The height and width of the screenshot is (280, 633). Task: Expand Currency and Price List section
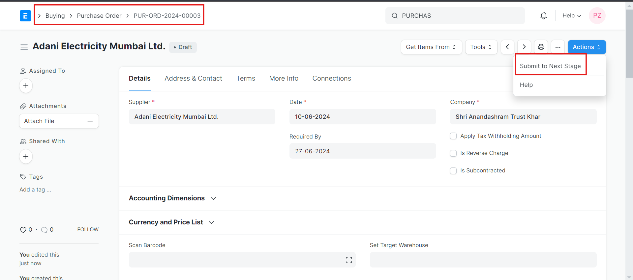pyautogui.click(x=172, y=222)
